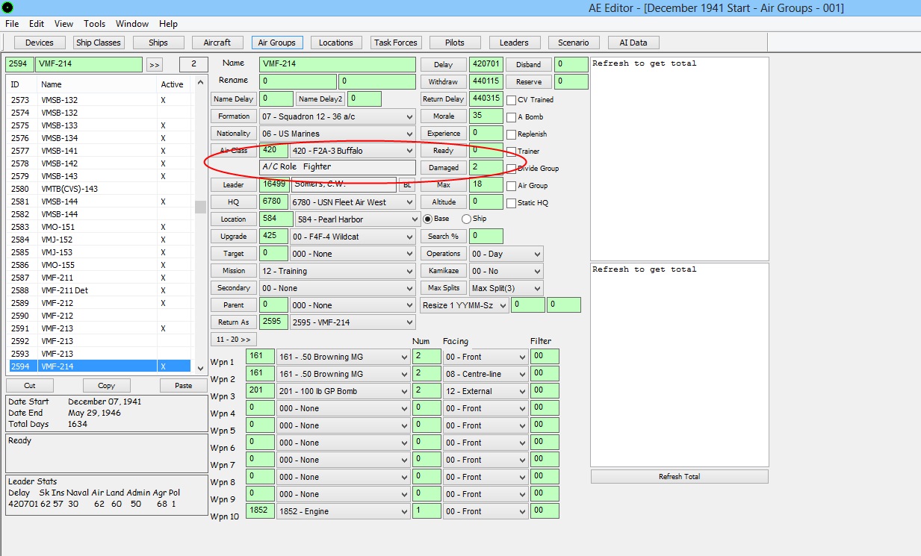The image size is (921, 556).
Task: Select VMSB-141 row in the list
Action: click(x=100, y=151)
